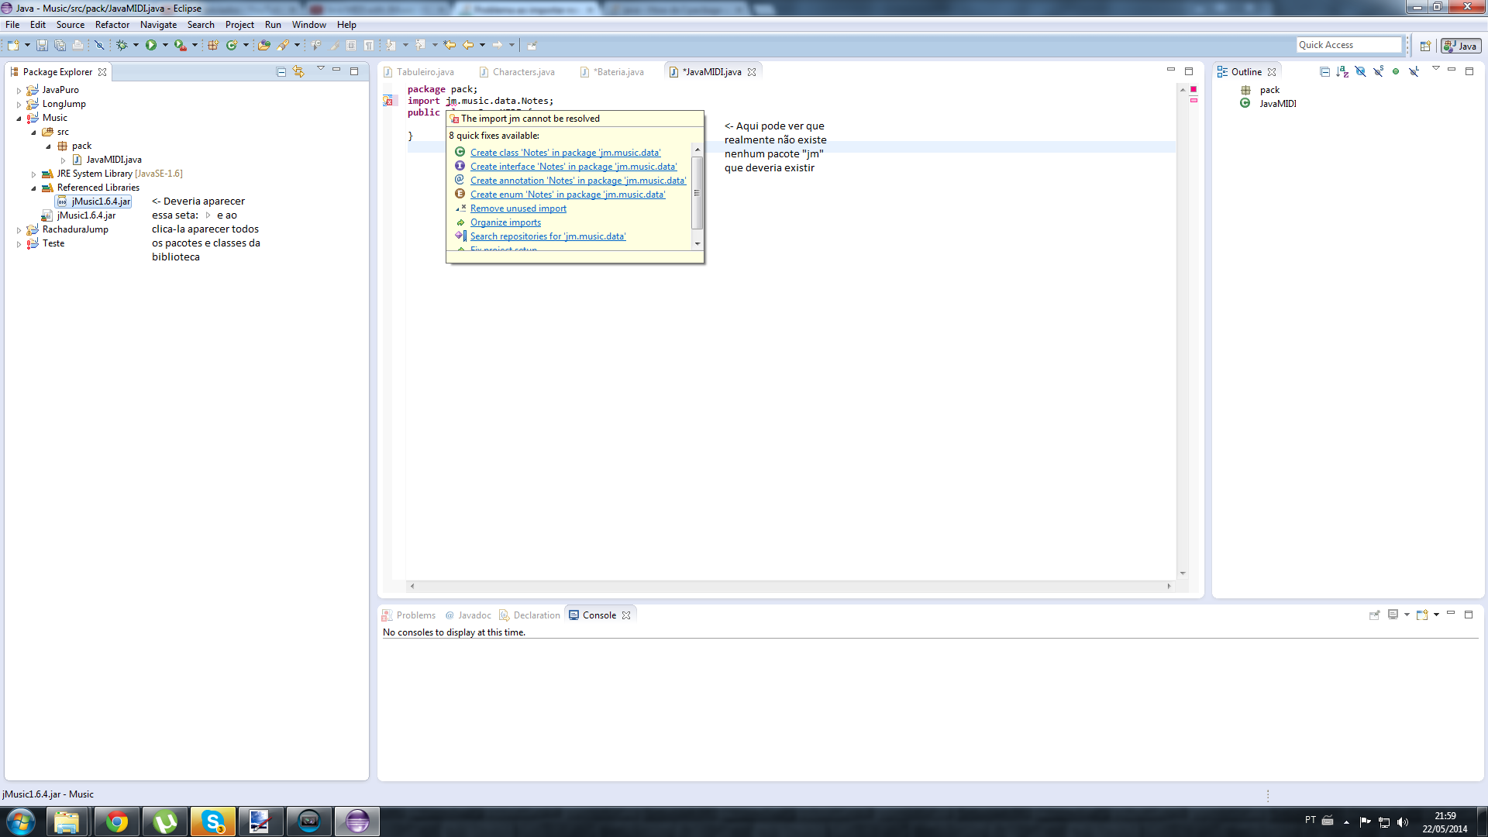Screen dimensions: 1488x837
Task: Click editor horizontal scrollbar right arrow
Action: pyautogui.click(x=1169, y=587)
